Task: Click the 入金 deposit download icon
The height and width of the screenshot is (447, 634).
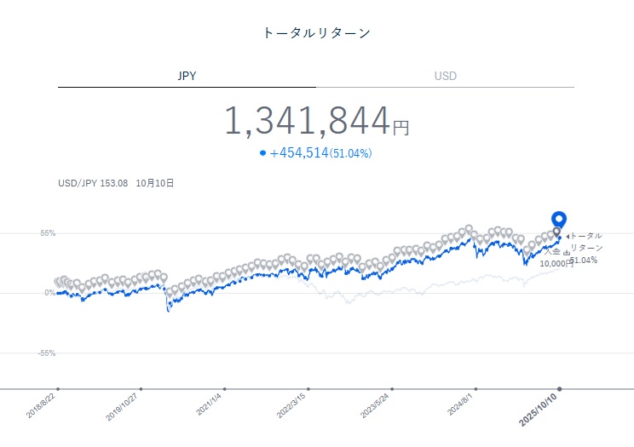Action: pyautogui.click(x=567, y=252)
